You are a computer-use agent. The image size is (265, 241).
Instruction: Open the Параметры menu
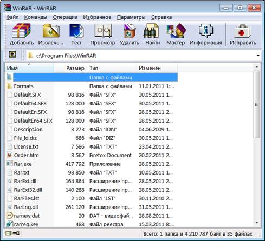tap(131, 17)
